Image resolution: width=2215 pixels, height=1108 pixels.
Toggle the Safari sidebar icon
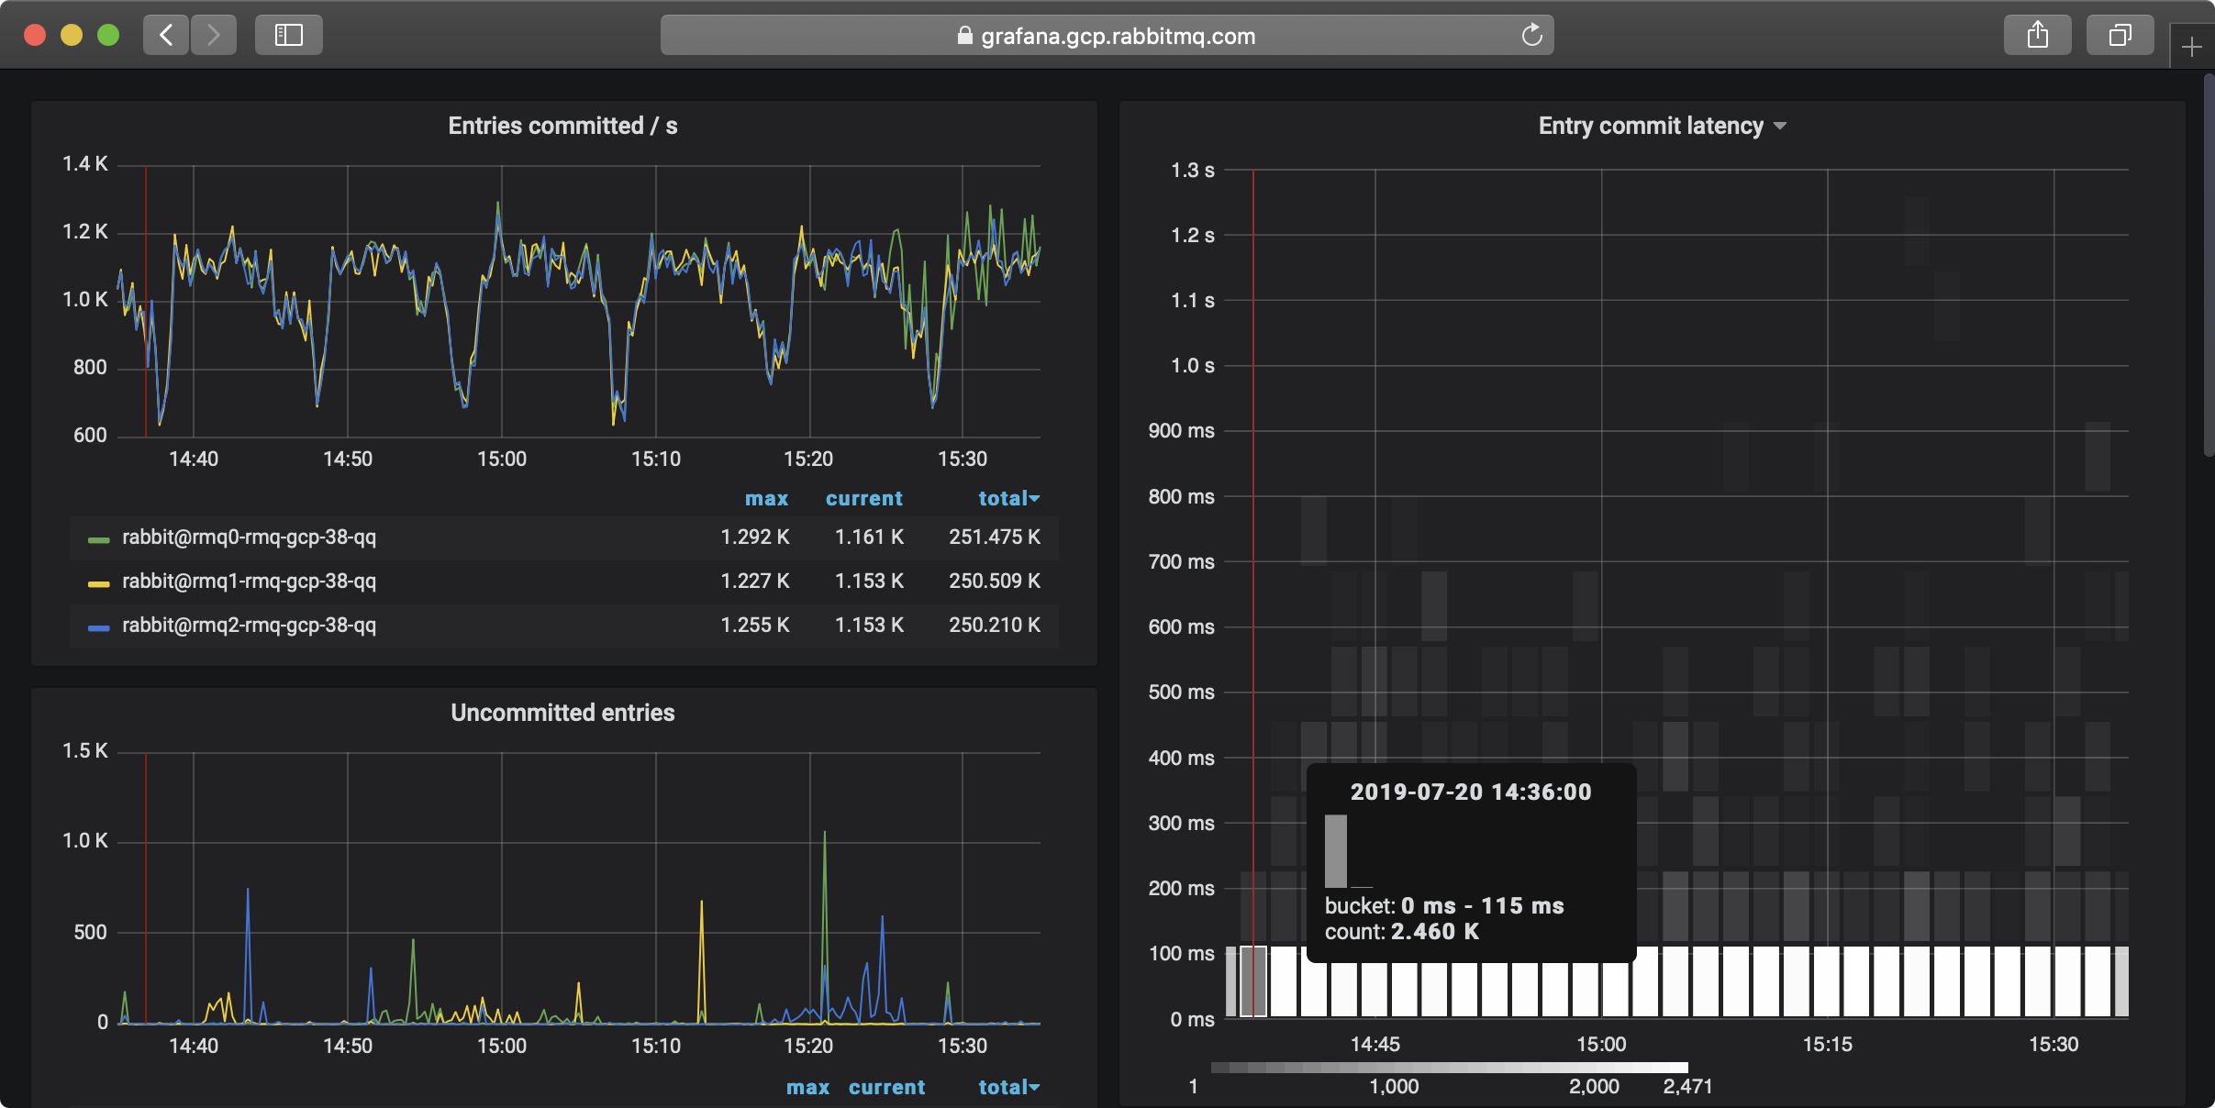point(289,35)
